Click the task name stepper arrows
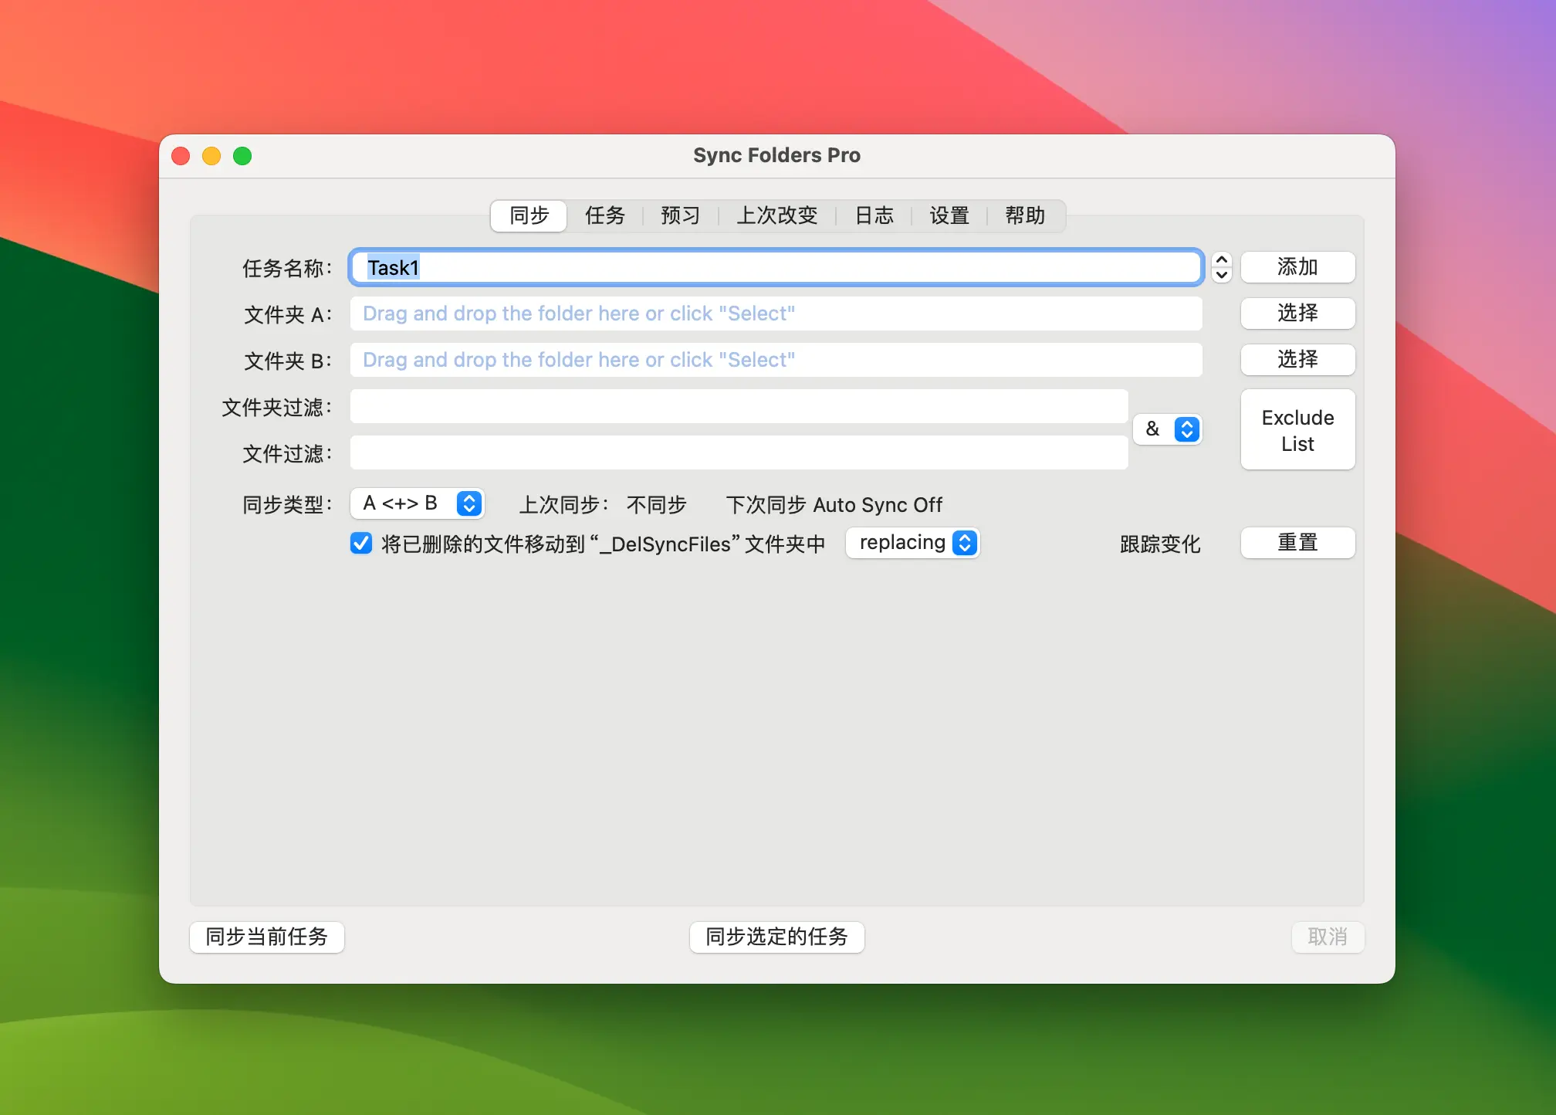 pos(1220,267)
